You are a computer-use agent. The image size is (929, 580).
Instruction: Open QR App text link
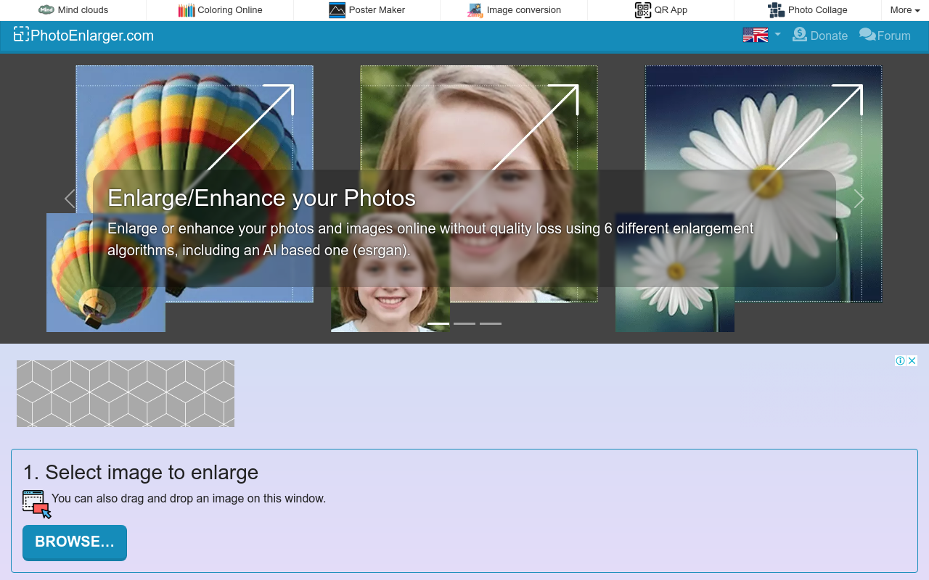coord(671,10)
